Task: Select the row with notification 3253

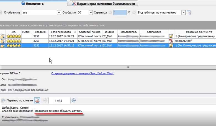Action: coord(108,41)
